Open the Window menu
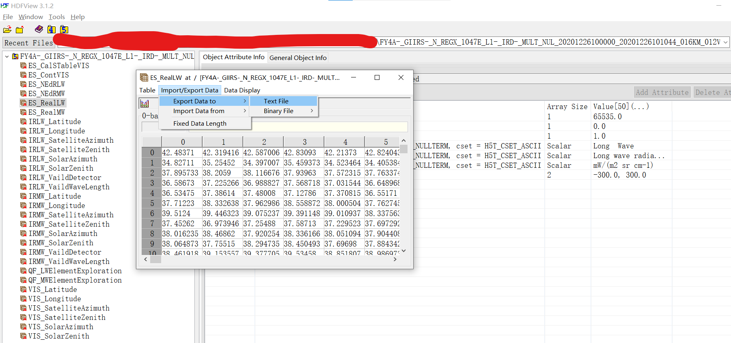The image size is (731, 343). coord(31,17)
